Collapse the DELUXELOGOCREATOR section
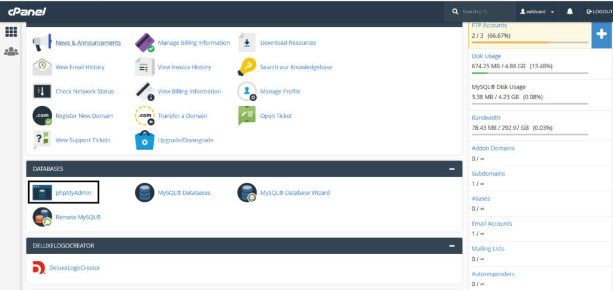Screen dimensions: 613x290 click(x=452, y=246)
